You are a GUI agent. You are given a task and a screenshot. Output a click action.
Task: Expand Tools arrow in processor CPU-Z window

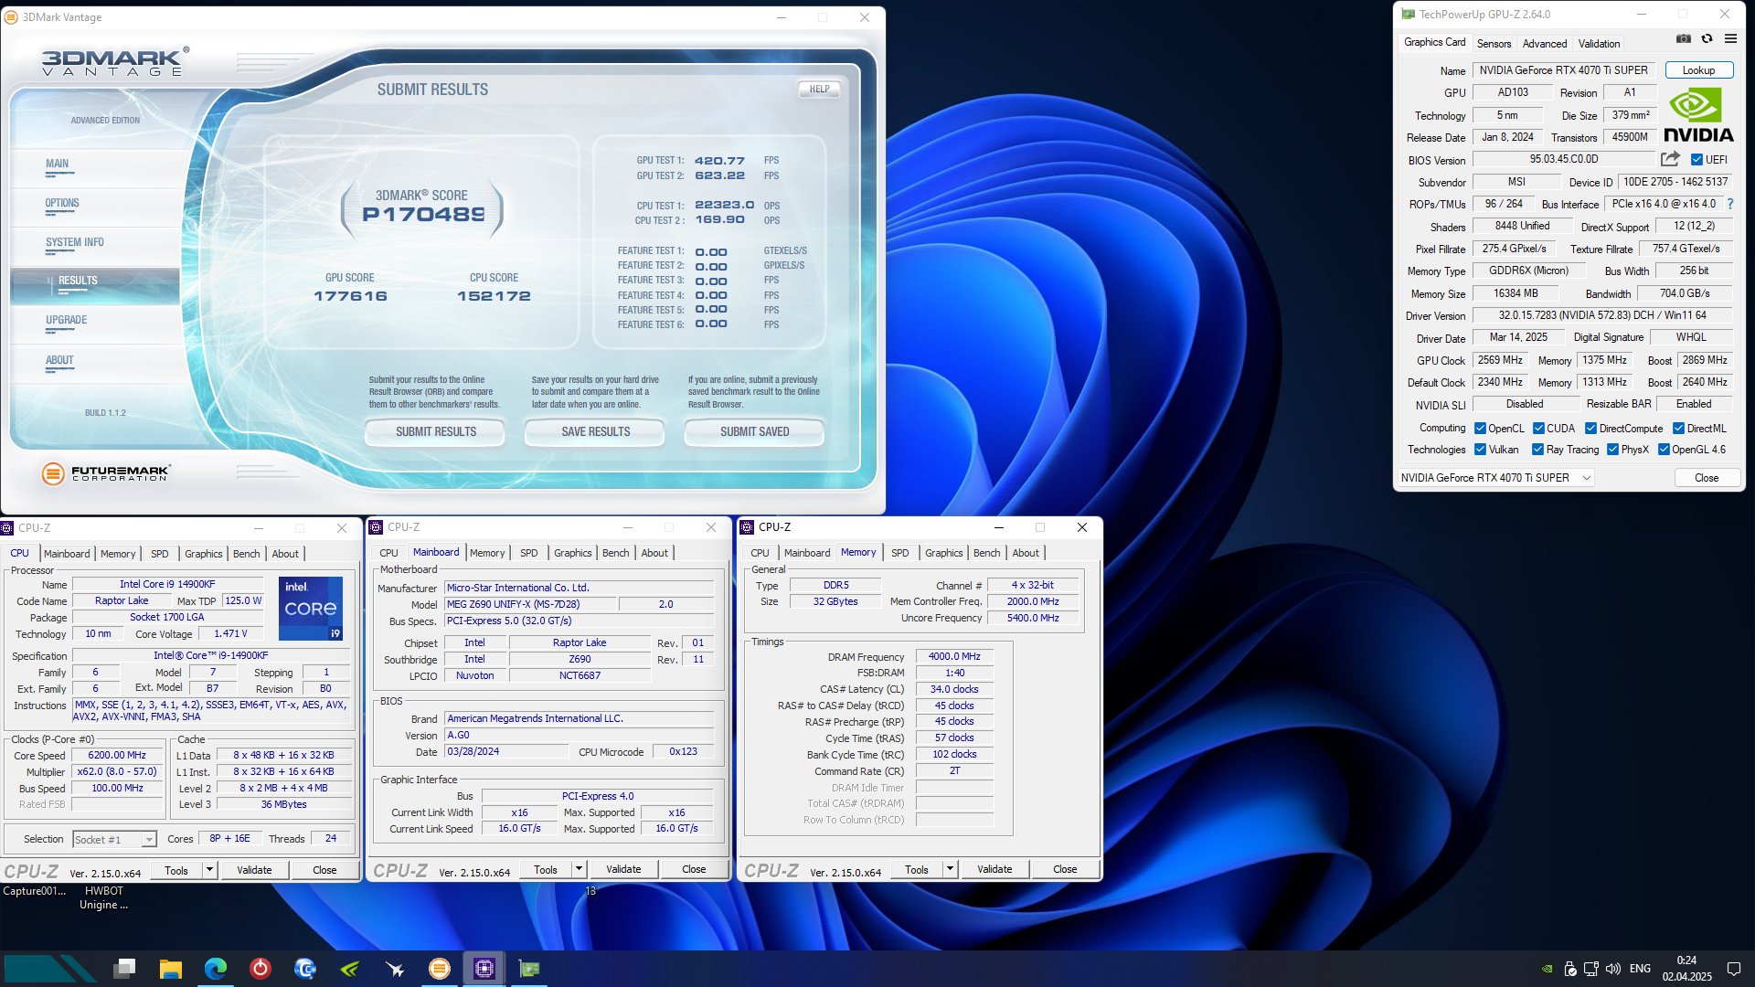209,870
